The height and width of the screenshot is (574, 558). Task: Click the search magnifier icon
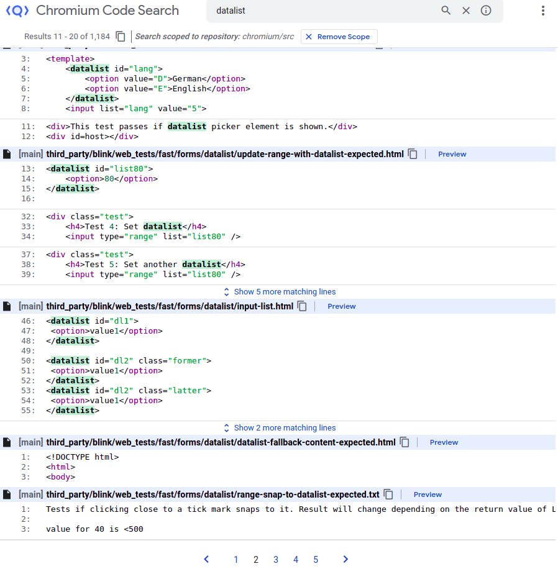(x=446, y=11)
